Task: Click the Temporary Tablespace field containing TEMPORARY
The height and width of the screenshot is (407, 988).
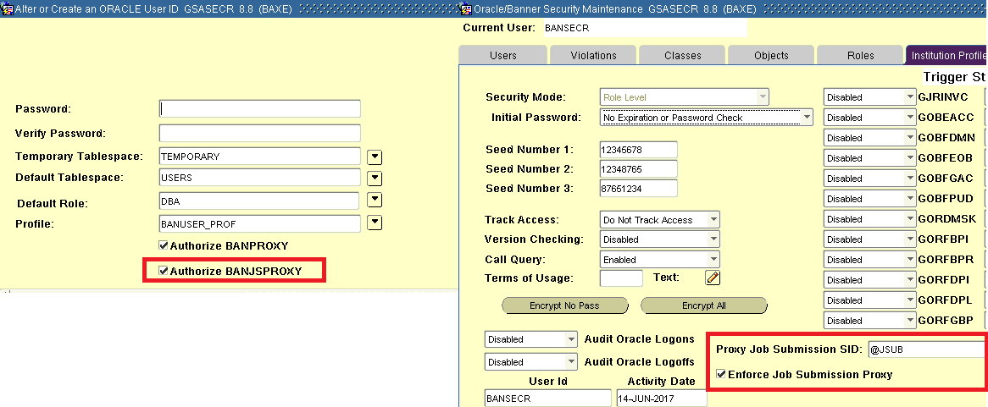Action: (259, 156)
